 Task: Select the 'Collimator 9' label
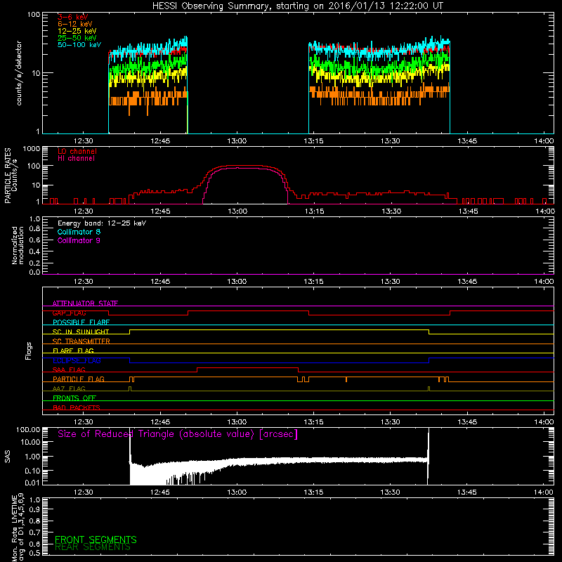(x=79, y=240)
